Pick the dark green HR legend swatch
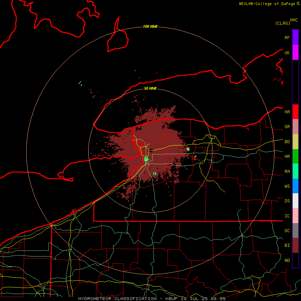The width and height of the screenshot is (301, 301). tap(295, 157)
